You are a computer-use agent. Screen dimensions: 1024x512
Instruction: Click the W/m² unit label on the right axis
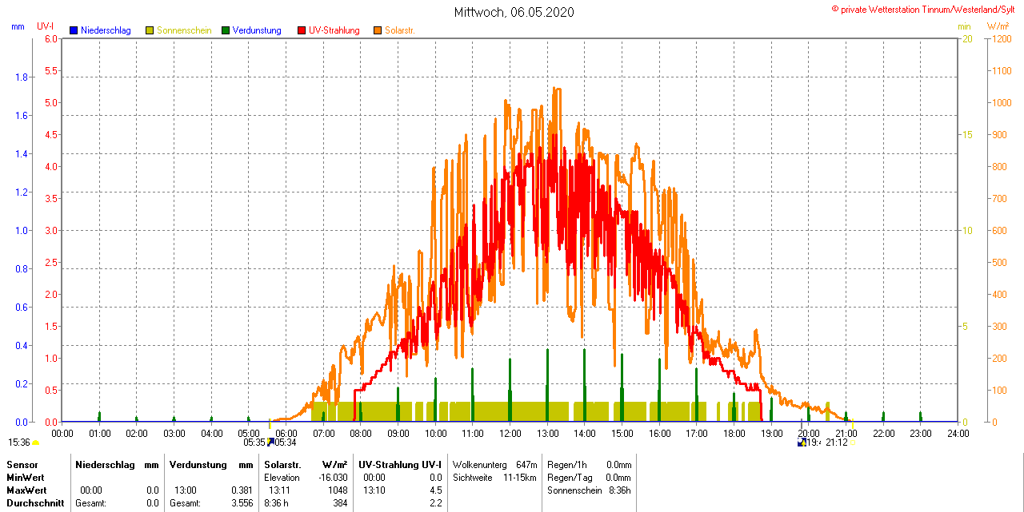[998, 26]
